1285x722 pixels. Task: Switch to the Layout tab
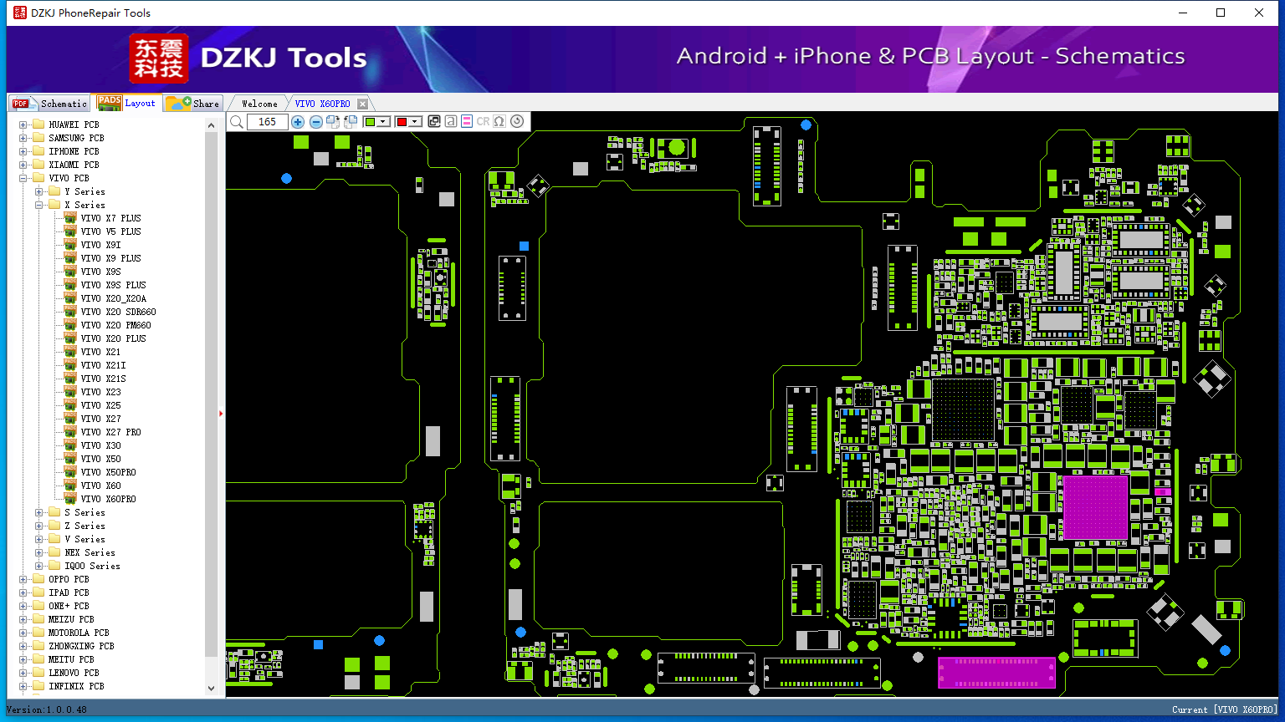(x=126, y=103)
